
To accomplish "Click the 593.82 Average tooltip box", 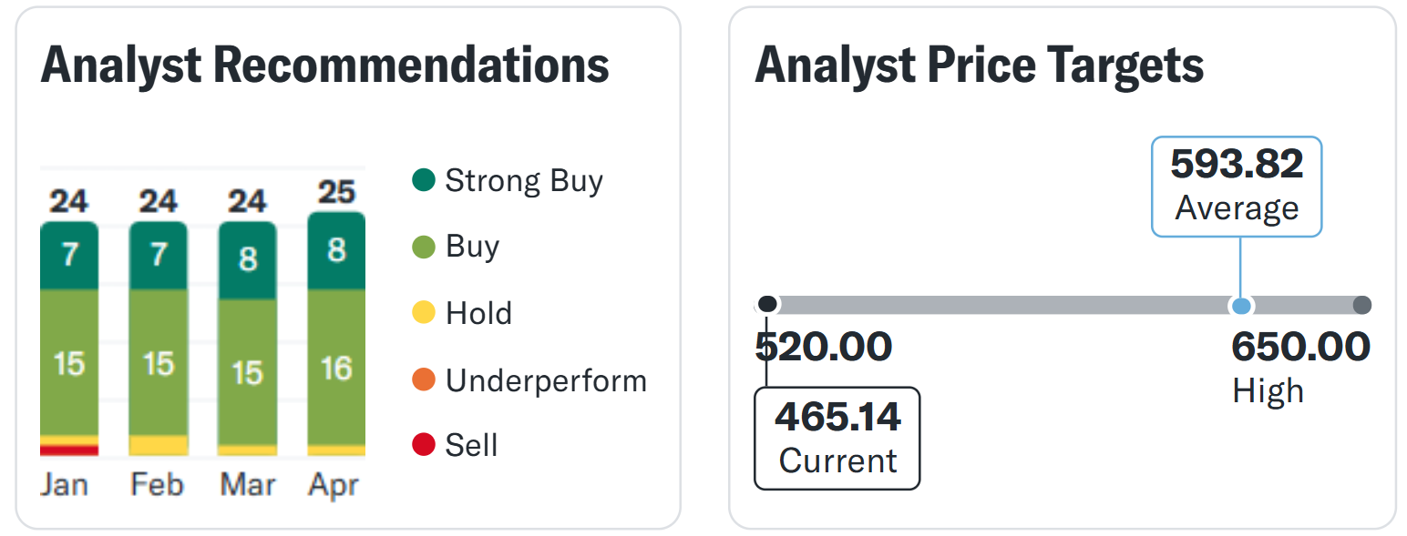I will tap(1237, 187).
